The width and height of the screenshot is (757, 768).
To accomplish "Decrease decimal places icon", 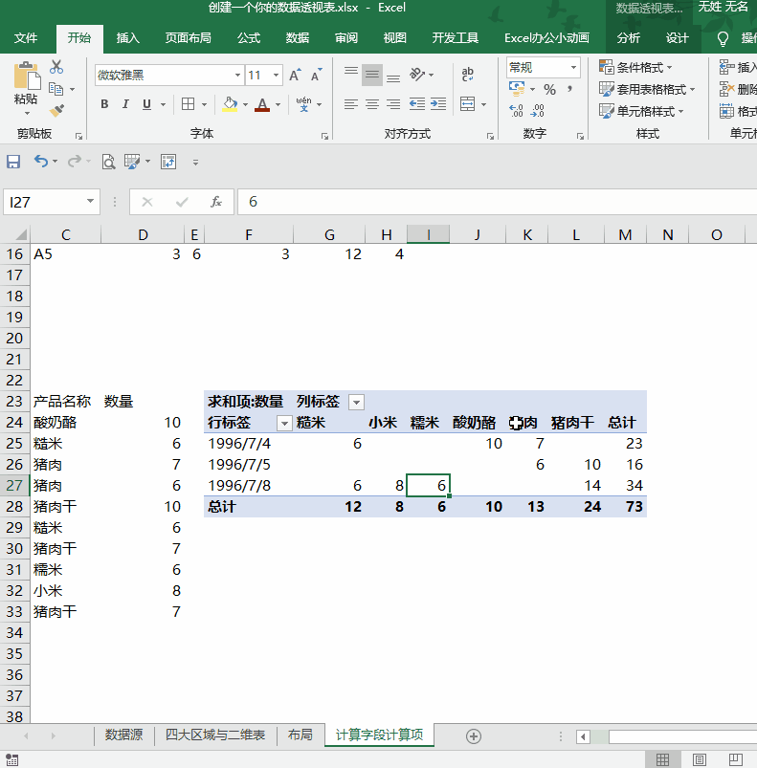I will (x=538, y=111).
